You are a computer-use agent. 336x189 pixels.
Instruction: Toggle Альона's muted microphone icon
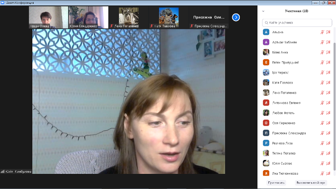322,32
